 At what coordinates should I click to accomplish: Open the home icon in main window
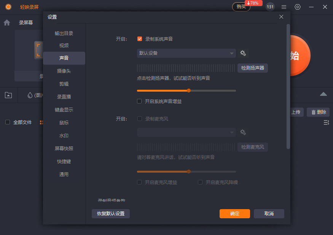pos(7,22)
